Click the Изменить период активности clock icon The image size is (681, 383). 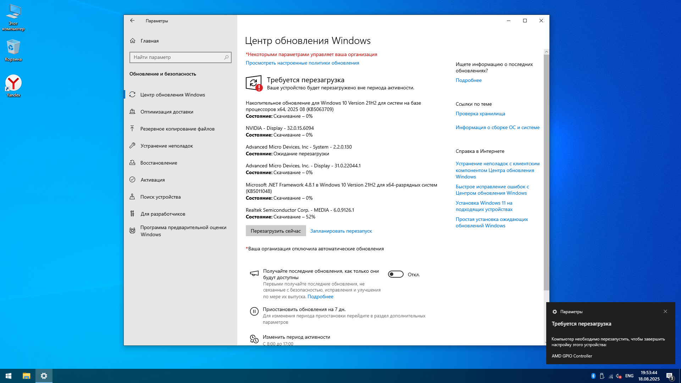254,339
